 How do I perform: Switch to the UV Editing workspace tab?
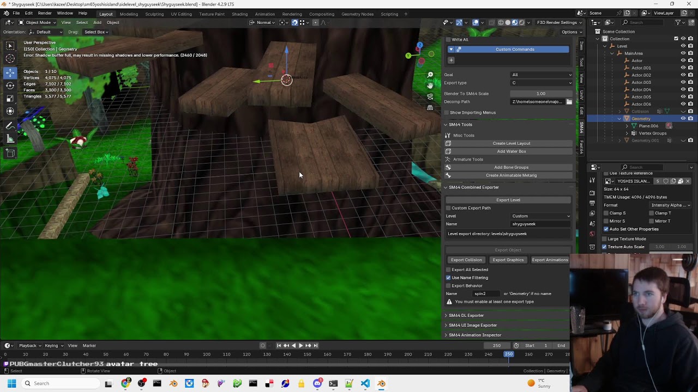(181, 14)
